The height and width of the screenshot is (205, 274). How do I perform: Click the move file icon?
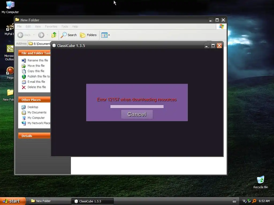[24, 66]
